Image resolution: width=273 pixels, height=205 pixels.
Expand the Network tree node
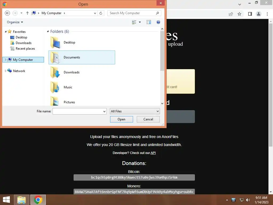[6, 71]
